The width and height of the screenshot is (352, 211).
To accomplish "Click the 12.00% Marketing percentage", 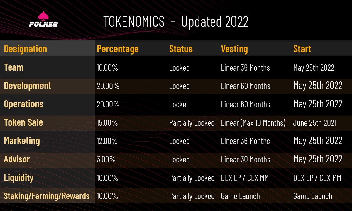I will (x=107, y=141).
